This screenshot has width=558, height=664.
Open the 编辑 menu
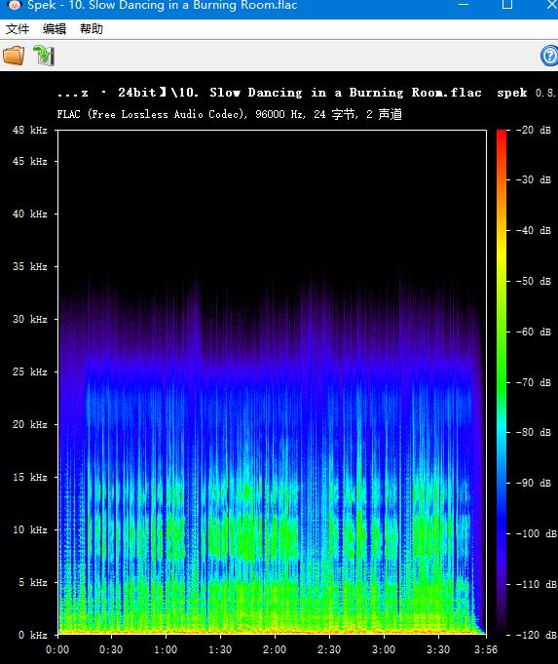(55, 29)
